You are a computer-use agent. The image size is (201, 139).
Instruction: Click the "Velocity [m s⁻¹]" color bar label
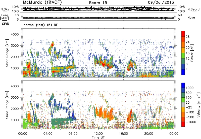click(x=198, y=105)
